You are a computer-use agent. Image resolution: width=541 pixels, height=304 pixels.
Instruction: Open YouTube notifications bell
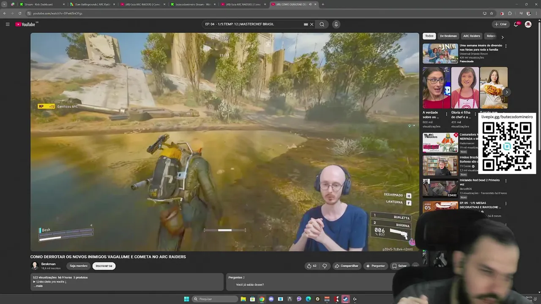(516, 24)
